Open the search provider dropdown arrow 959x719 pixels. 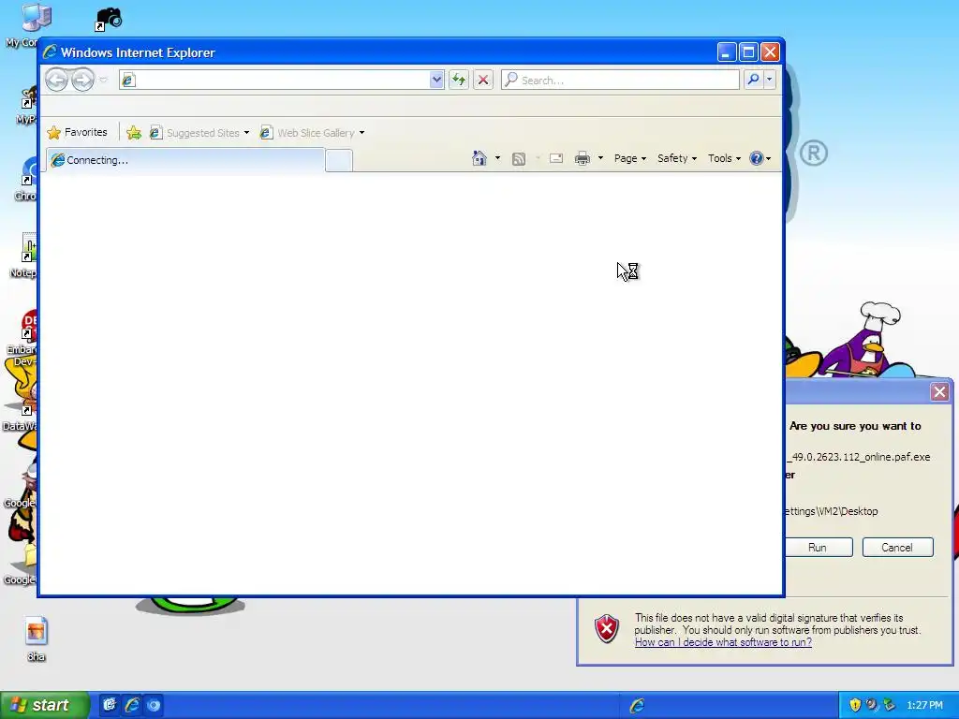770,80
